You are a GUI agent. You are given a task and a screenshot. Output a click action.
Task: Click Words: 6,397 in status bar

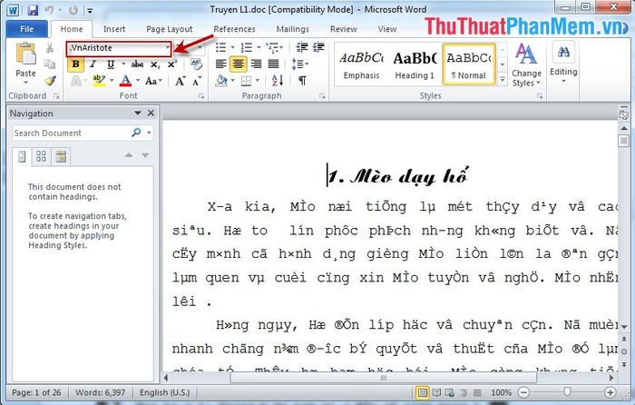point(100,392)
